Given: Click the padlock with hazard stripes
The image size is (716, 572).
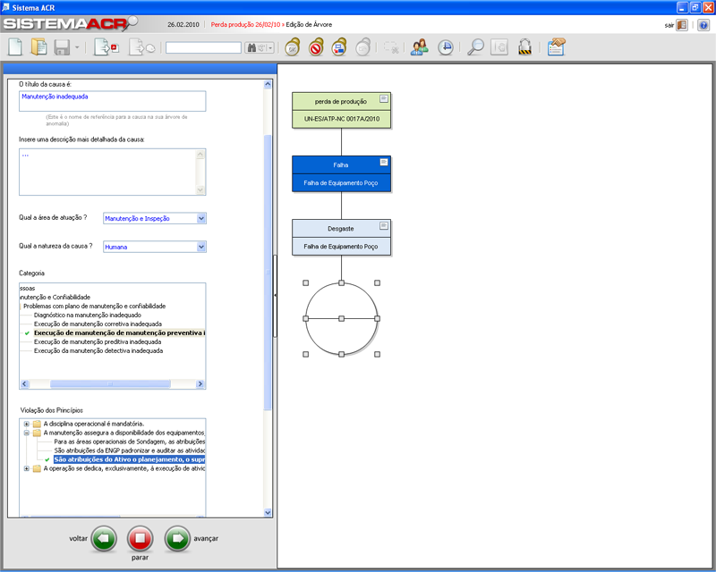Looking at the screenshot, I should [524, 47].
